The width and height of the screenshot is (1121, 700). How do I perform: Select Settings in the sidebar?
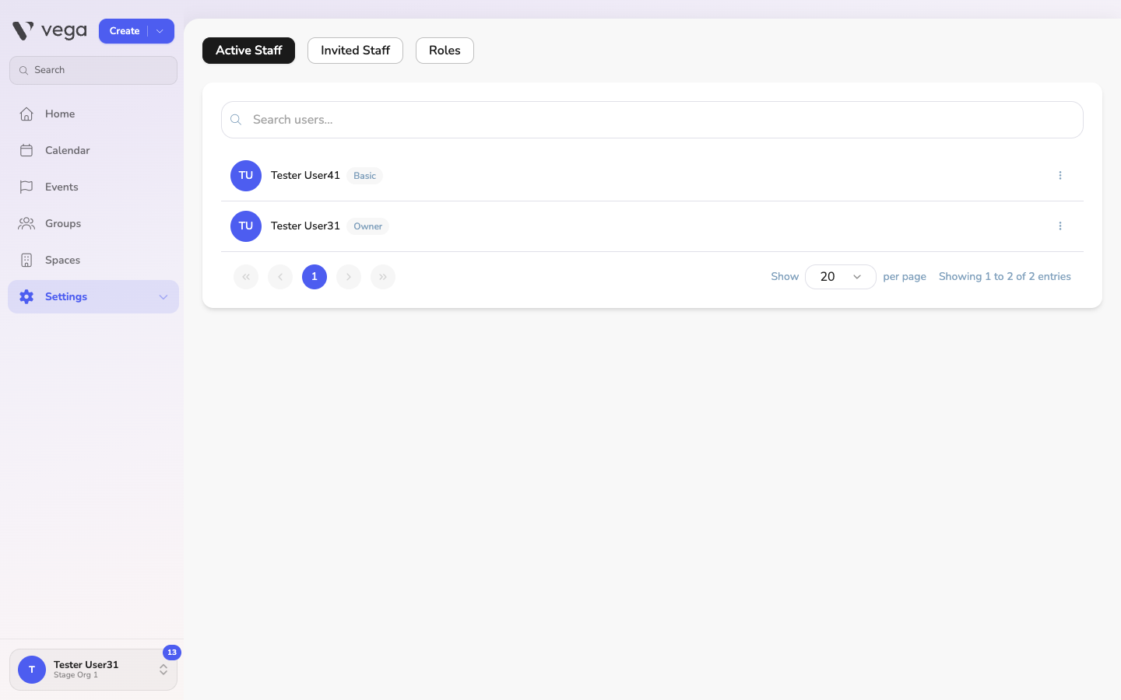93,297
